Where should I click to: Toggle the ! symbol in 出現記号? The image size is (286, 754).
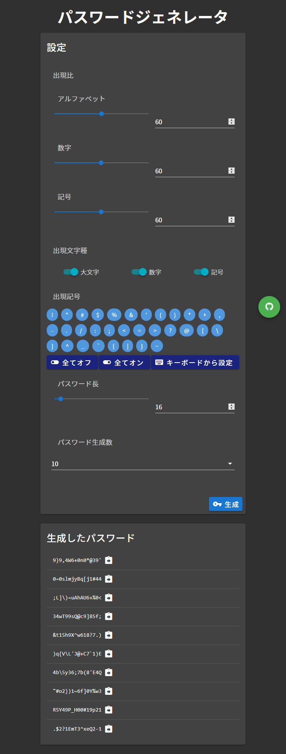coord(52,315)
